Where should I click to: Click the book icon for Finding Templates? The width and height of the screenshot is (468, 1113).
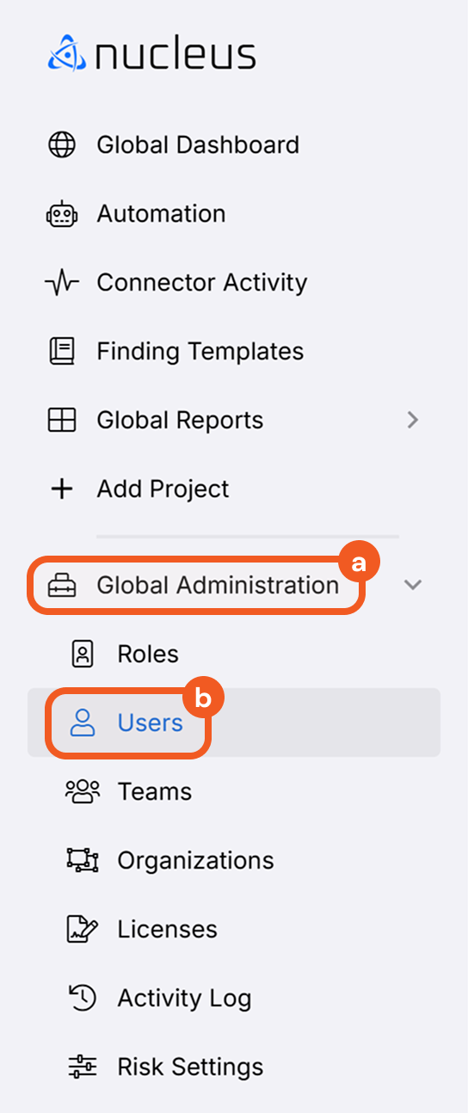[61, 351]
